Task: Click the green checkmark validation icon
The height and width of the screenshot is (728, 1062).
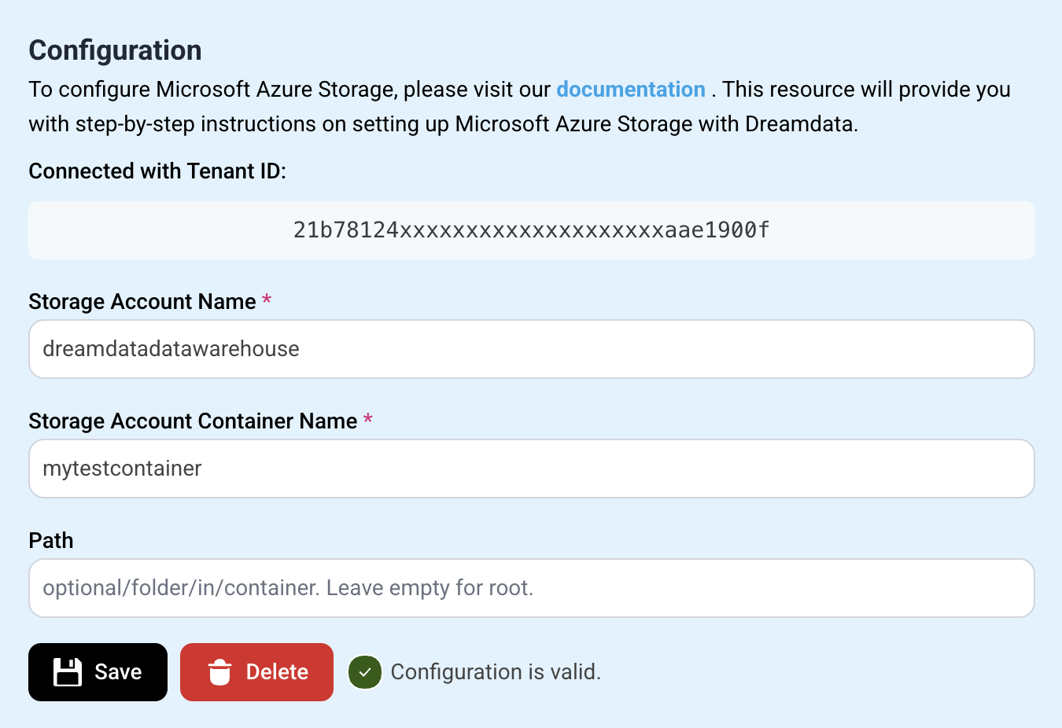Action: [365, 672]
